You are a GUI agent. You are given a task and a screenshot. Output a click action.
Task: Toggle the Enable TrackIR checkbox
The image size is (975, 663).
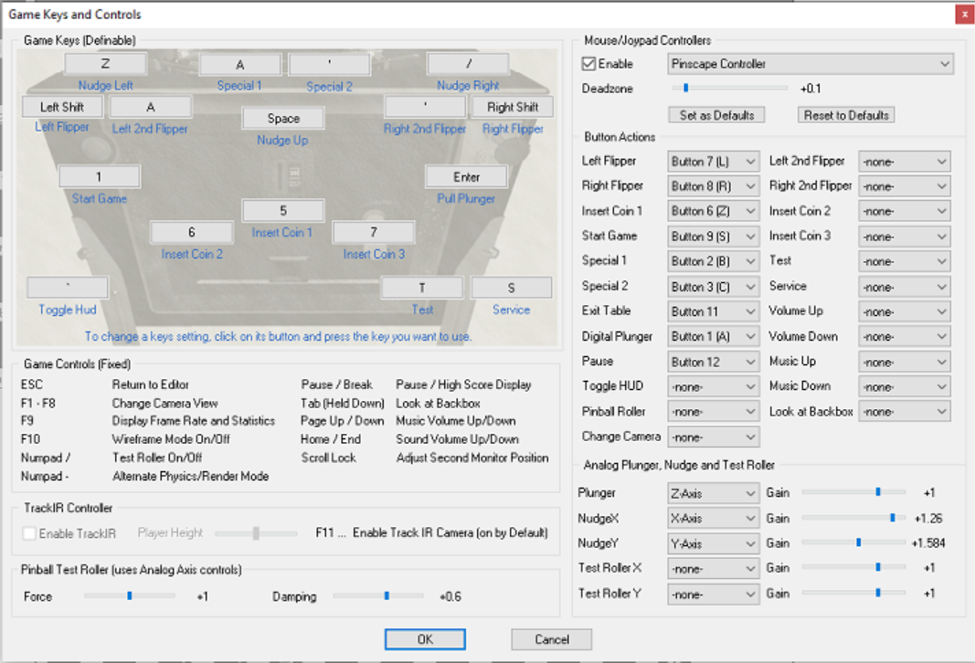[29, 533]
